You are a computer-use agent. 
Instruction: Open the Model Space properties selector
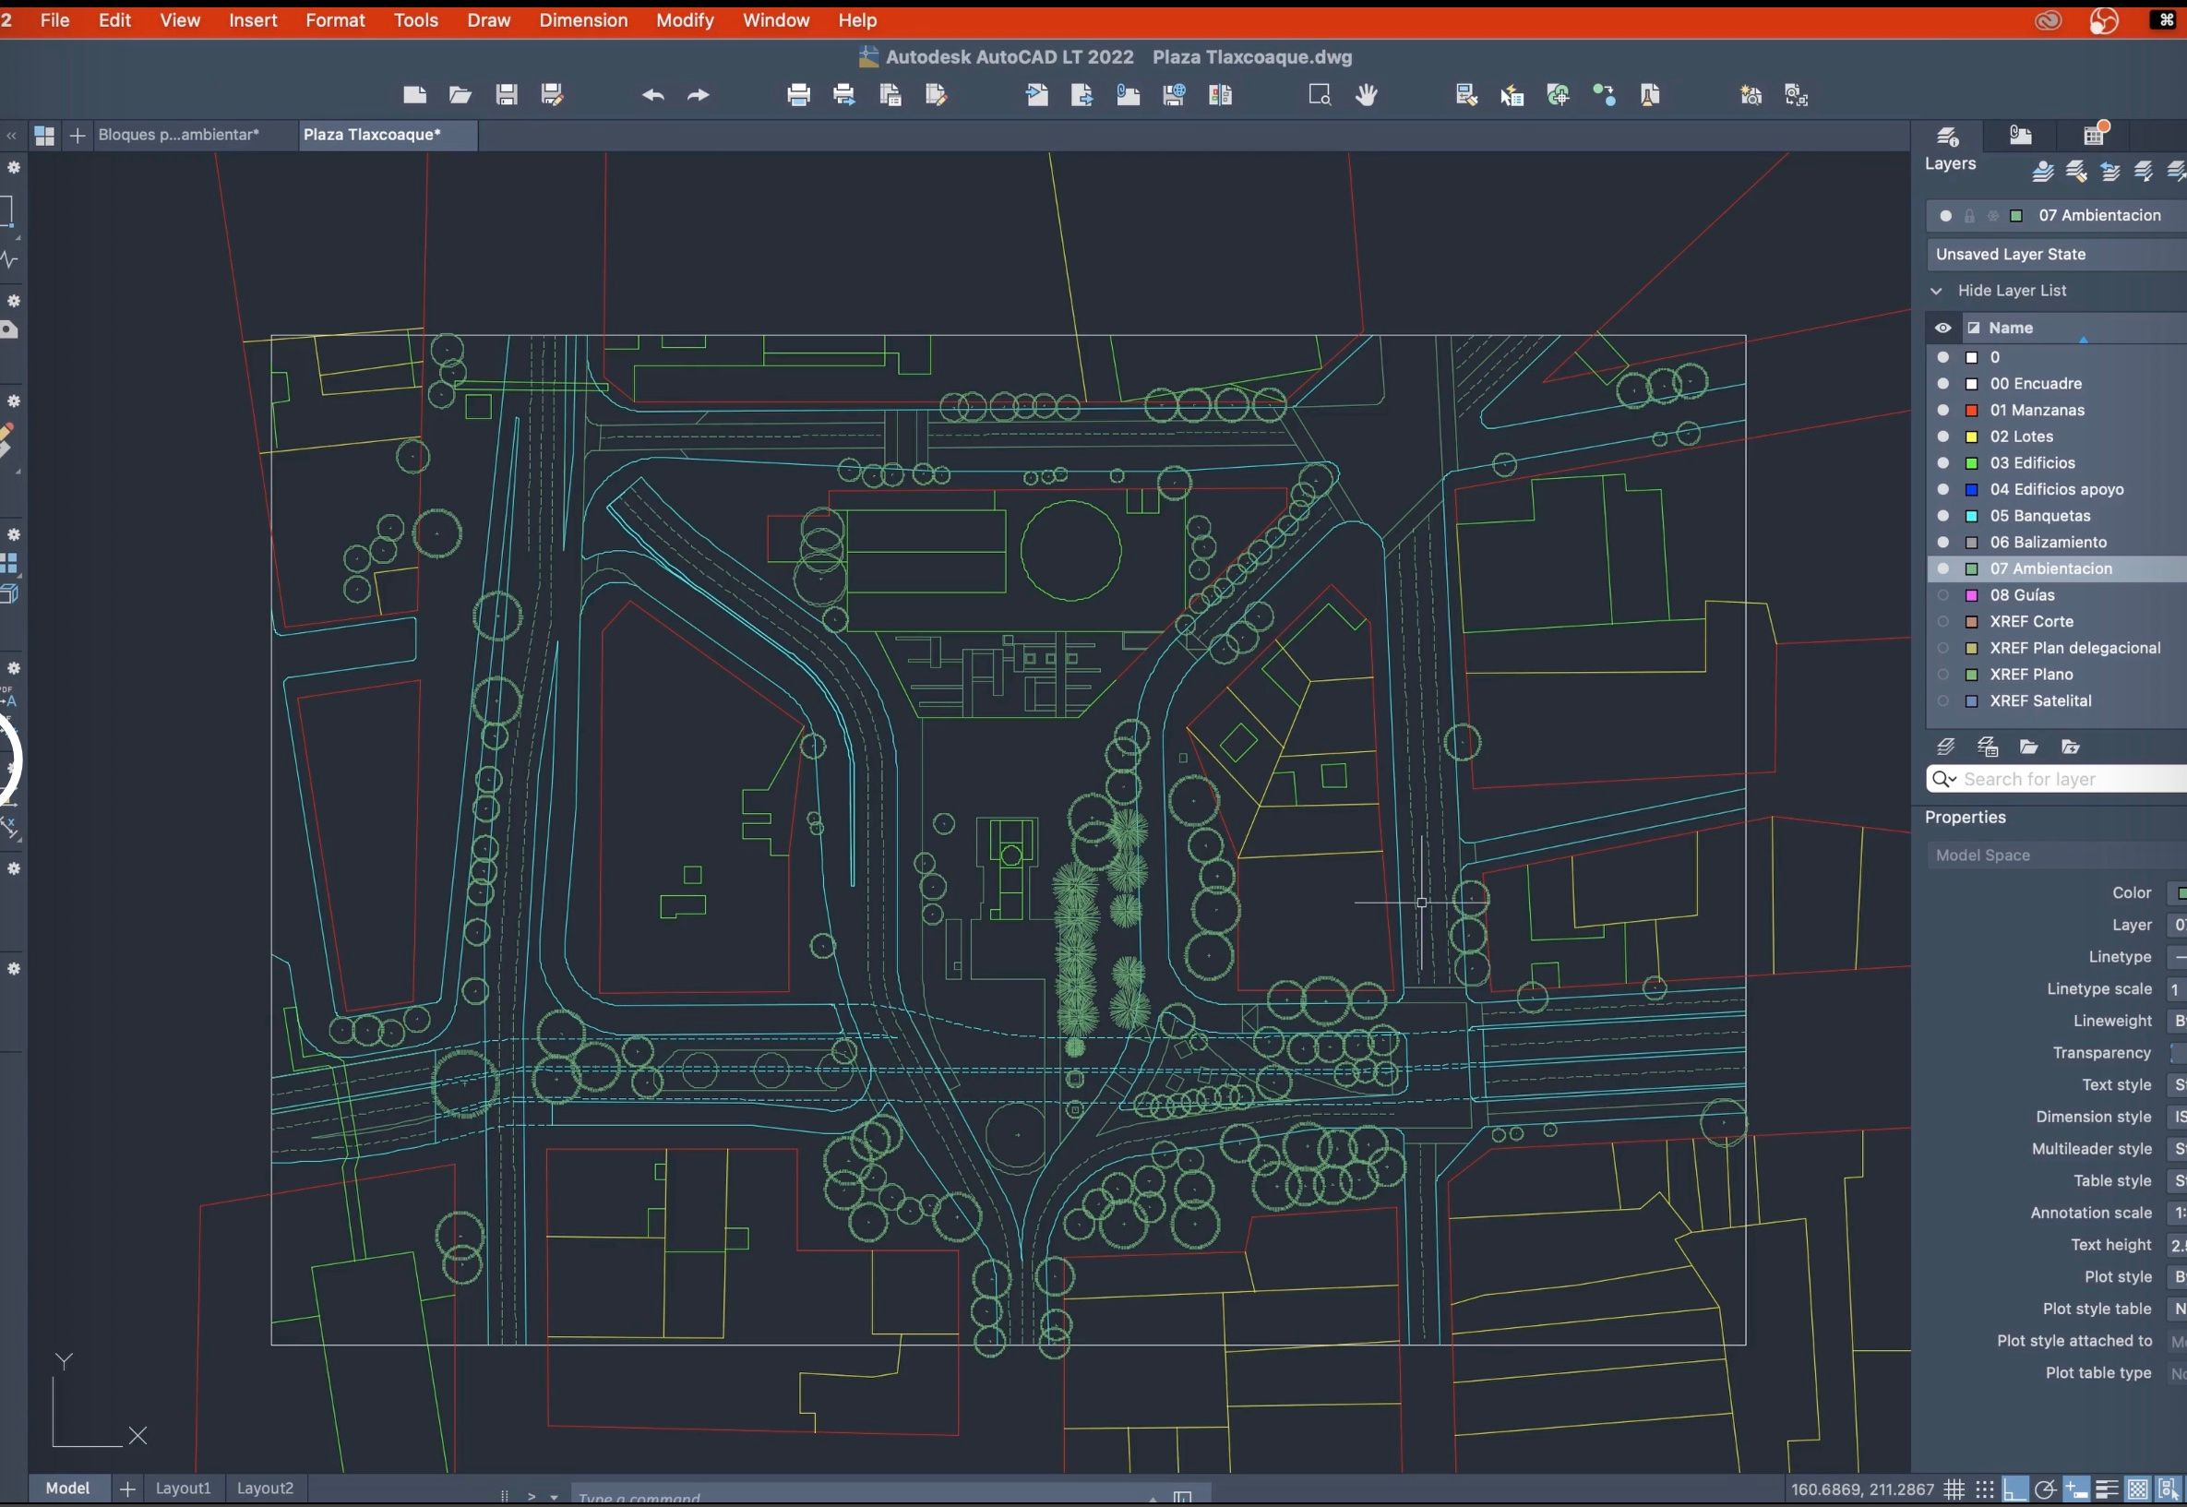click(x=2056, y=855)
